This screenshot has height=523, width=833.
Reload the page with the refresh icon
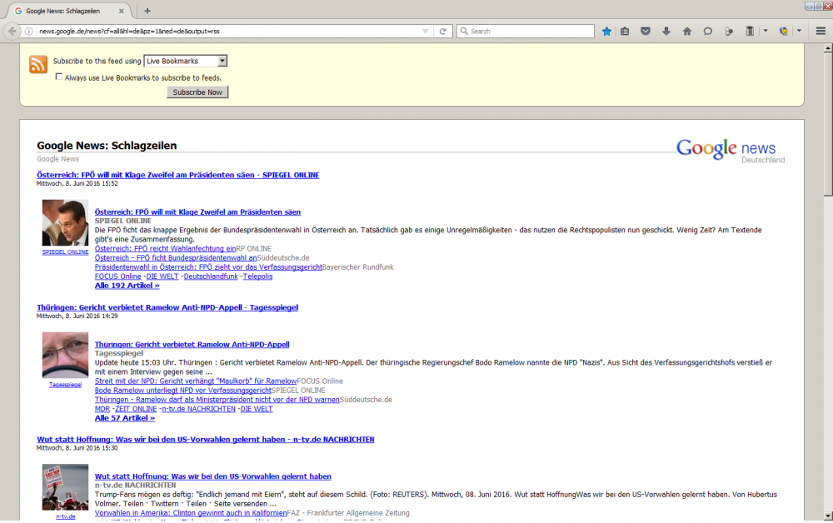442,32
